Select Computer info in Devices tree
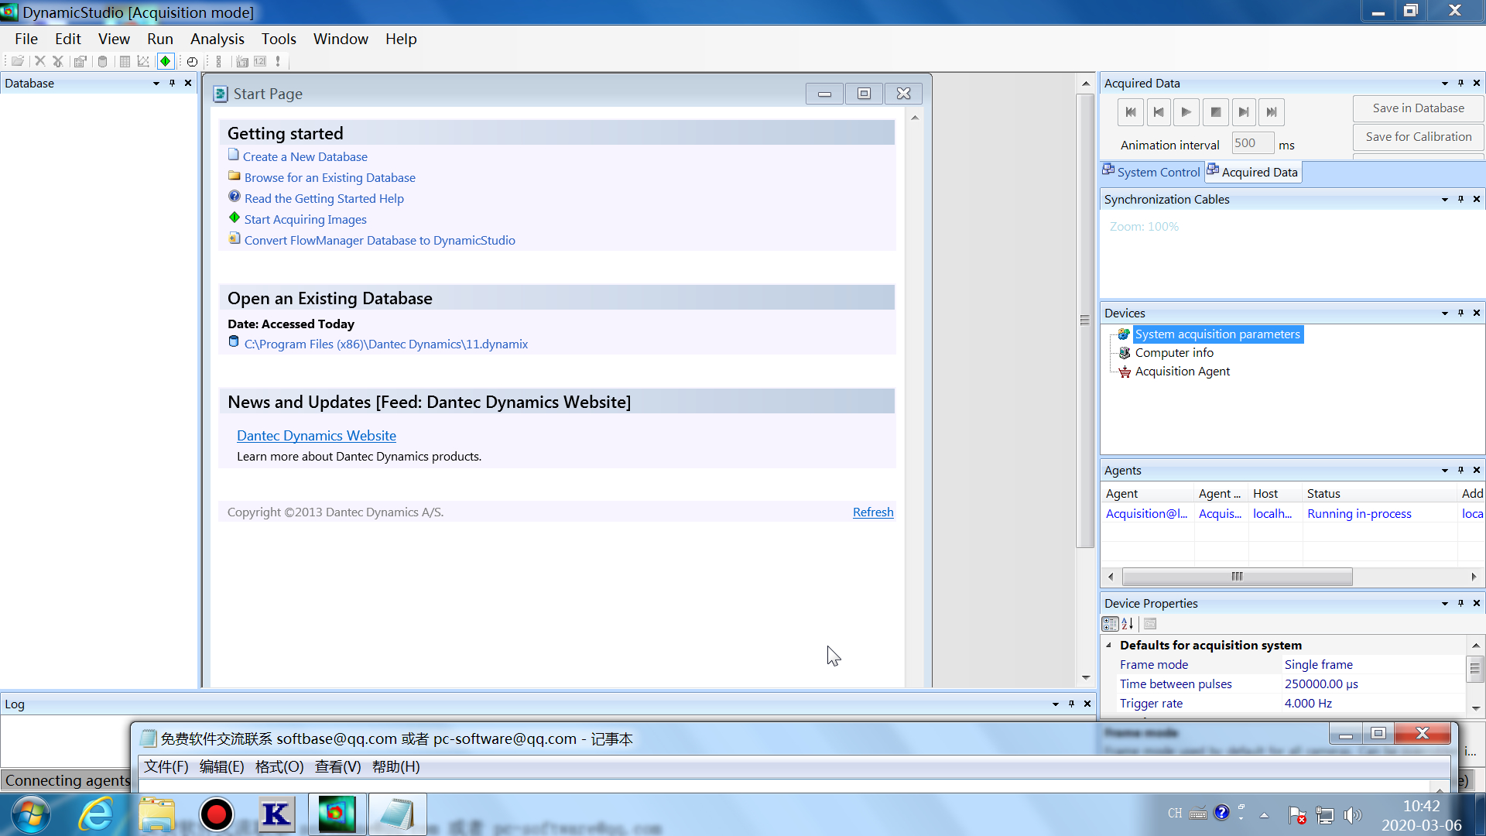 (x=1174, y=353)
